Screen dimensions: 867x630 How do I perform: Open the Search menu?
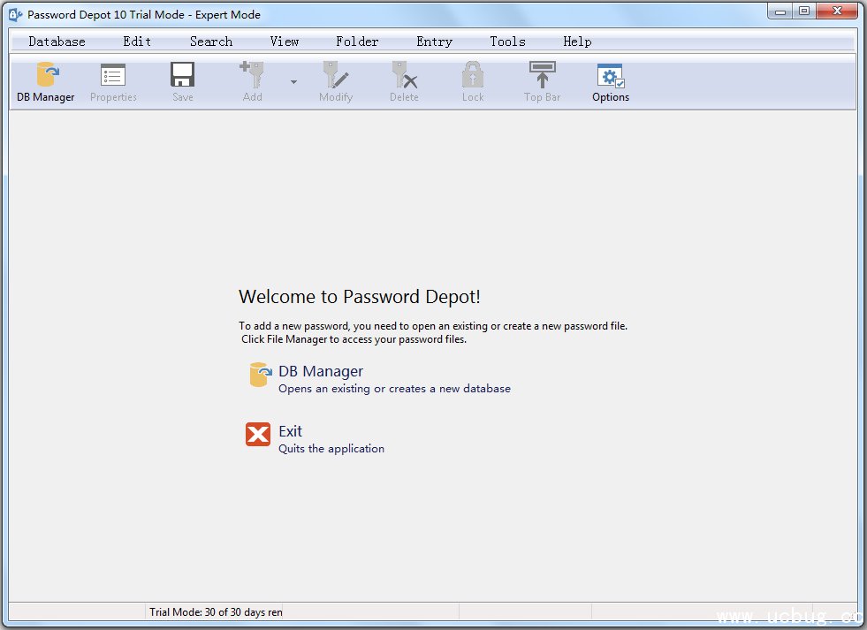click(x=211, y=42)
